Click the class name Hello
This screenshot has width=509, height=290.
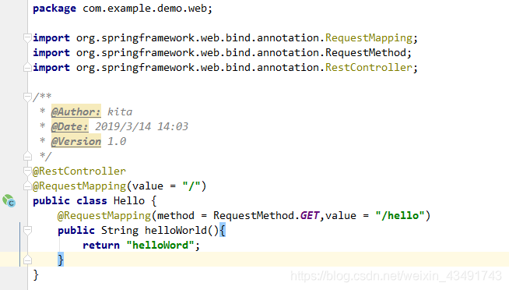pos(129,200)
